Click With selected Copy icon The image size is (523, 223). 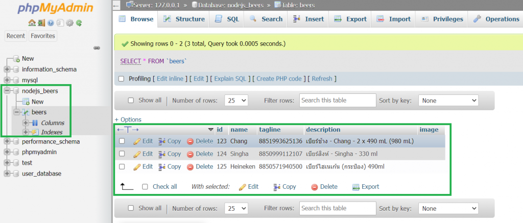click(x=276, y=187)
